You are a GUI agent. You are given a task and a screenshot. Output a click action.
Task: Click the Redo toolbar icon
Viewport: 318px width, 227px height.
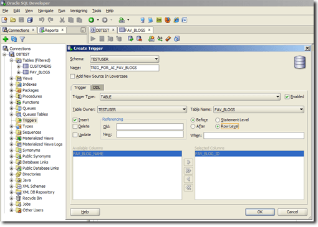click(51, 20)
